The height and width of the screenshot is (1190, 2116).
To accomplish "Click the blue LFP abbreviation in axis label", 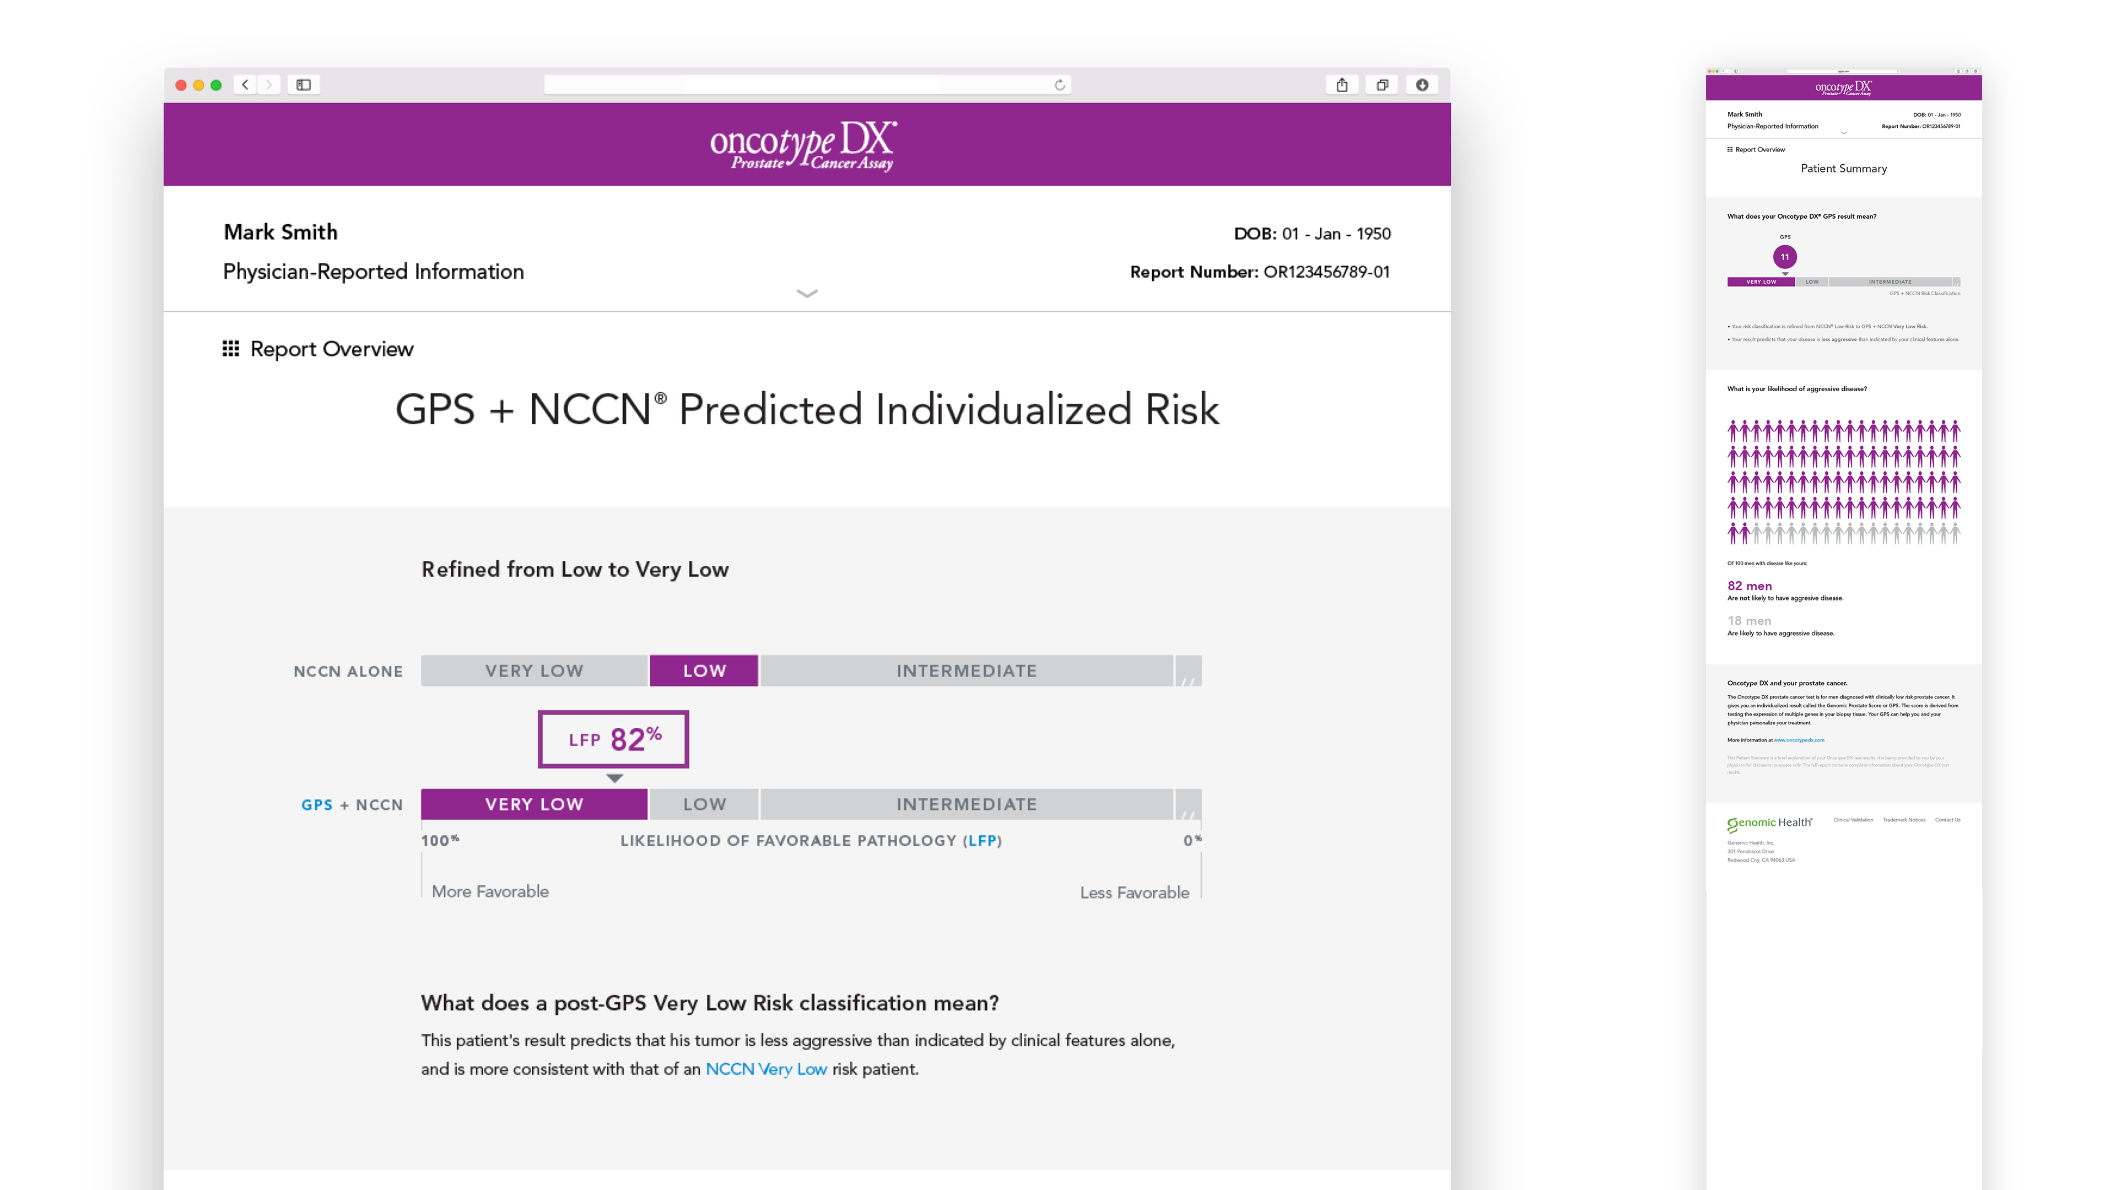I will click(981, 841).
